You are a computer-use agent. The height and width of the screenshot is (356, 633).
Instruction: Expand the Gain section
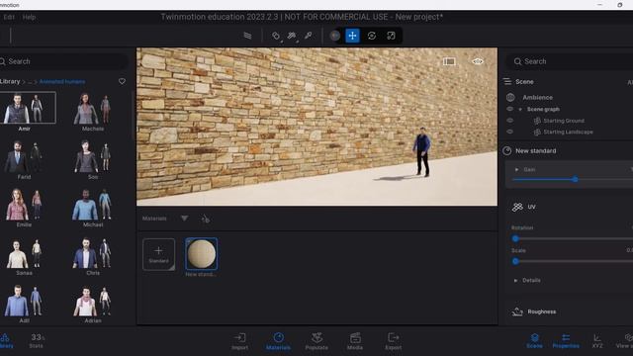[x=516, y=169]
